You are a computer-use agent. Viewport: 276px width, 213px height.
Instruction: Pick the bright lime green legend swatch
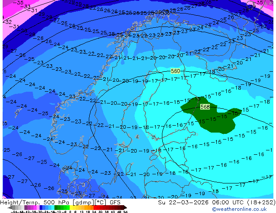click(68, 207)
